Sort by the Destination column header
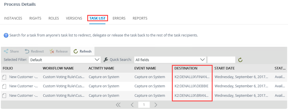The height and width of the screenshot is (110, 288). pyautogui.click(x=186, y=68)
